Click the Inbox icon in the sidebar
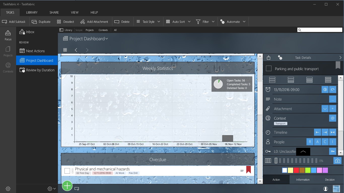This screenshot has height=193, width=344. tap(22, 32)
